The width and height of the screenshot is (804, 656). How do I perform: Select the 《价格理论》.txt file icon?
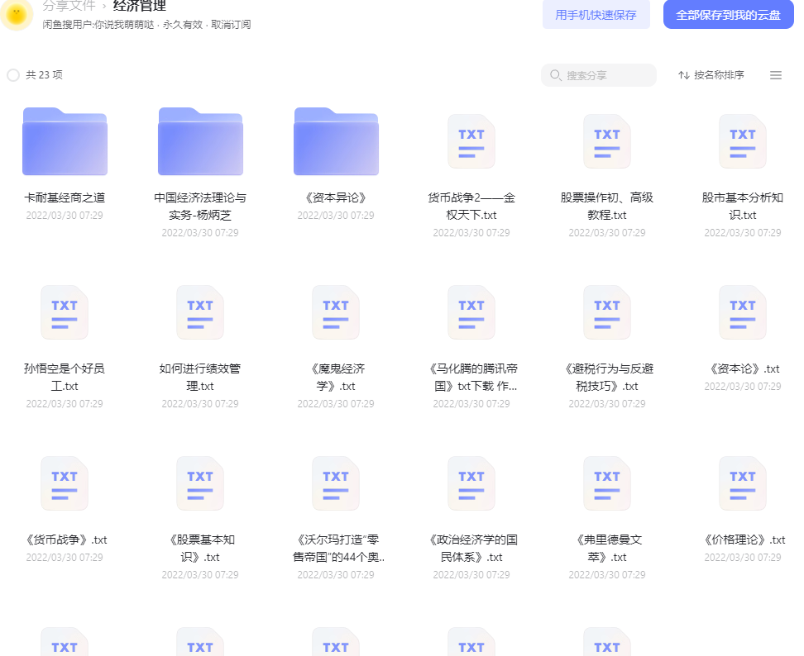[743, 483]
